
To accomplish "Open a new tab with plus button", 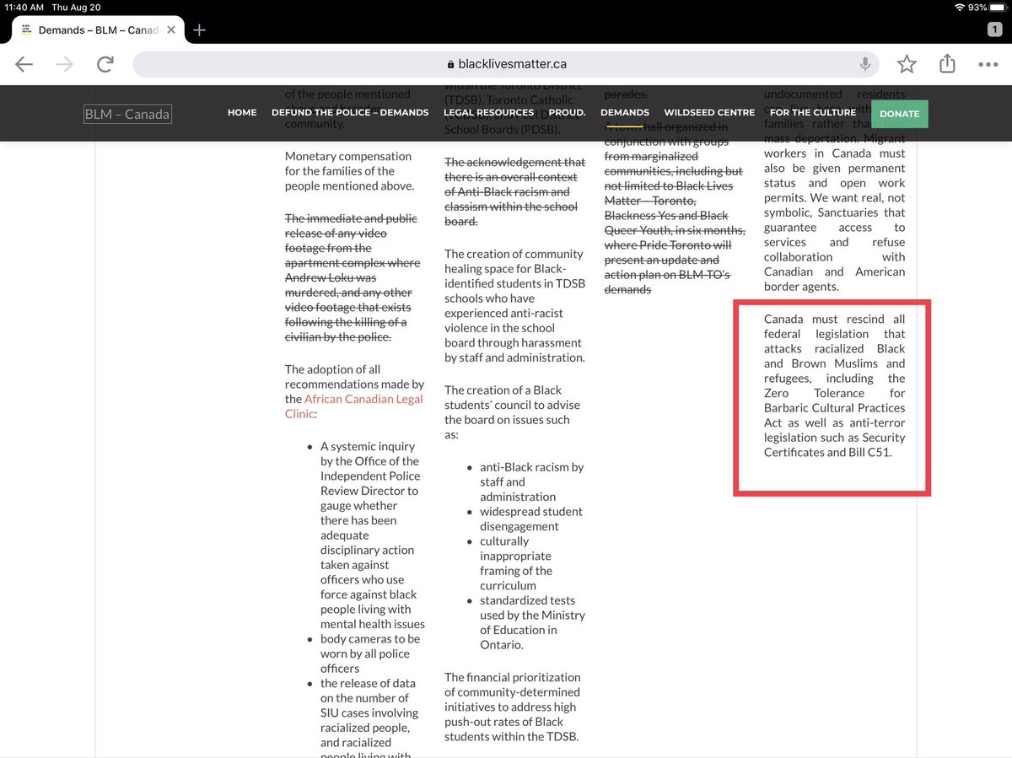I will click(x=199, y=30).
